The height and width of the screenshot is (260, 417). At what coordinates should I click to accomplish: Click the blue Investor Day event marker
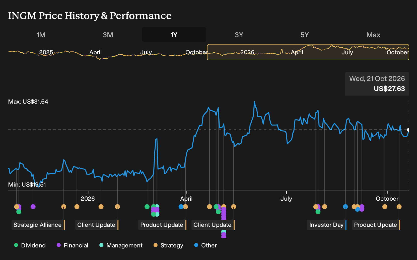pyautogui.click(x=345, y=207)
